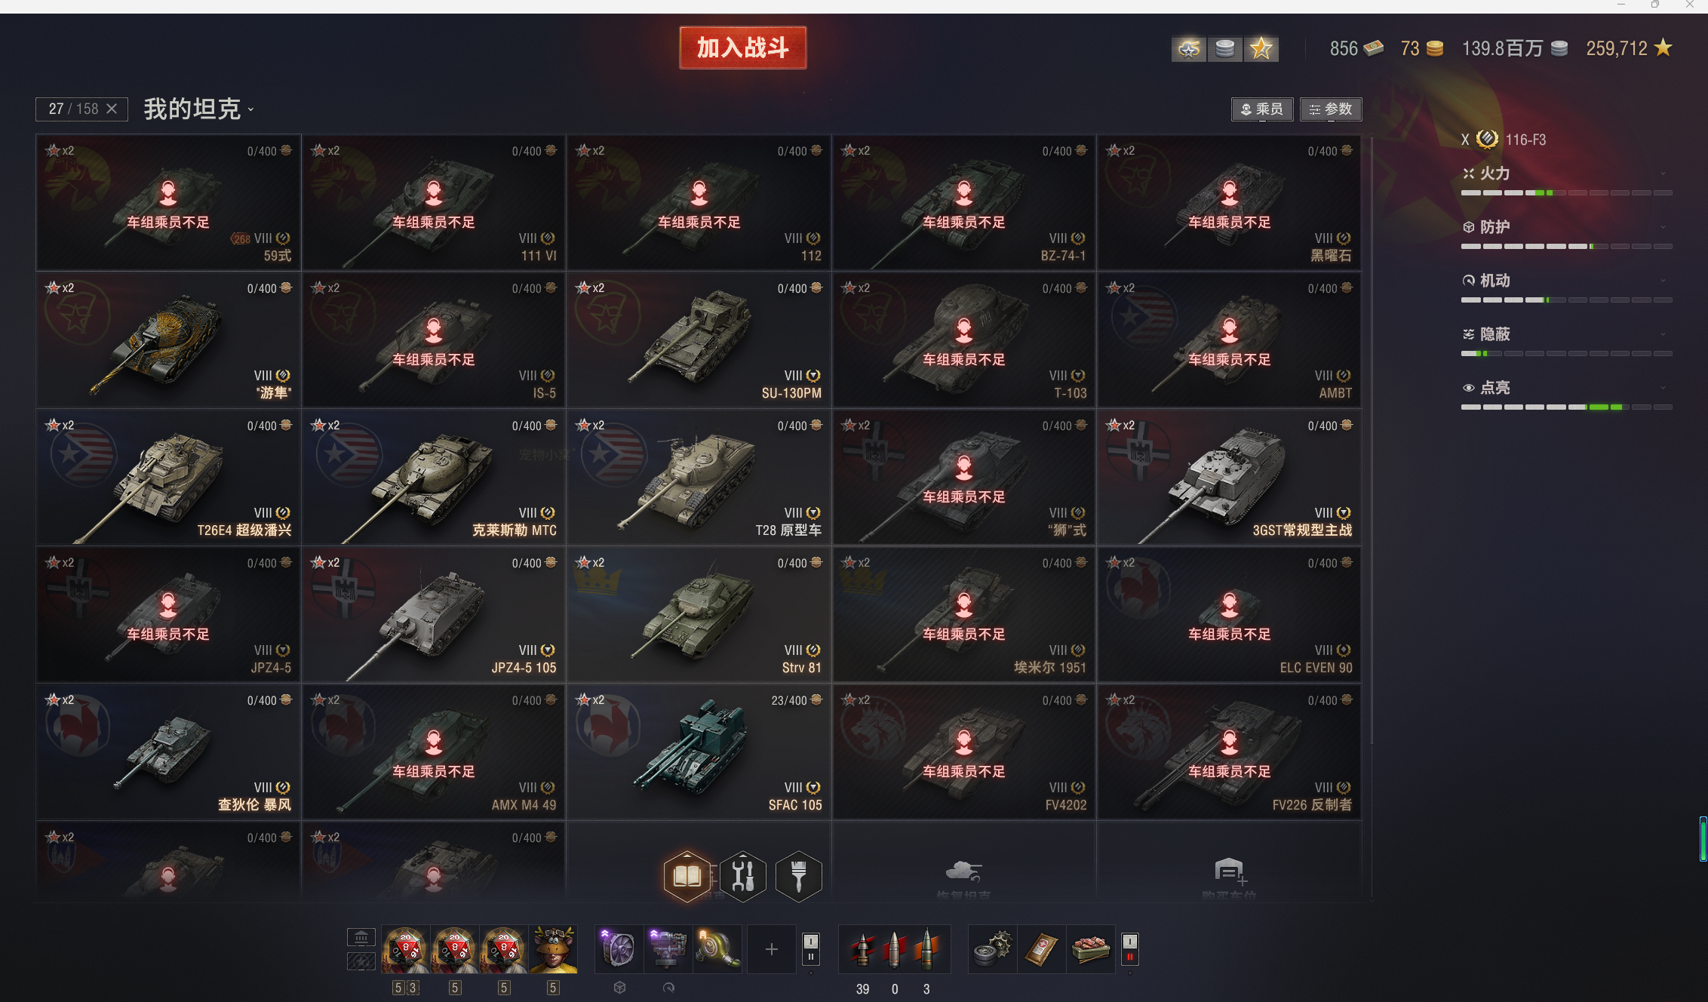Click the 点亮 spotting progress bar
Screen dimensions: 1708x1002
(1567, 407)
